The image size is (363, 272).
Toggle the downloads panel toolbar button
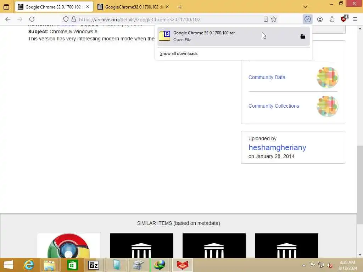pos(308,19)
